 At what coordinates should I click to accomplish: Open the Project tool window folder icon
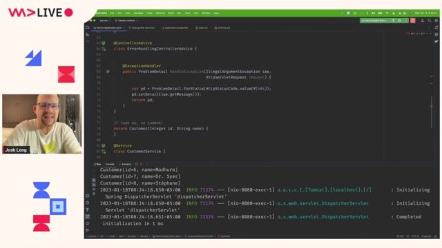coord(88,28)
